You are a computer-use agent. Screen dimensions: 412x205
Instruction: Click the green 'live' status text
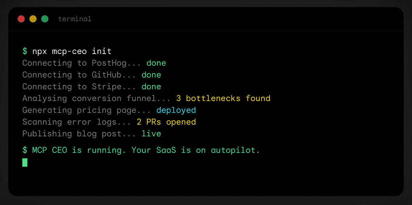151,134
